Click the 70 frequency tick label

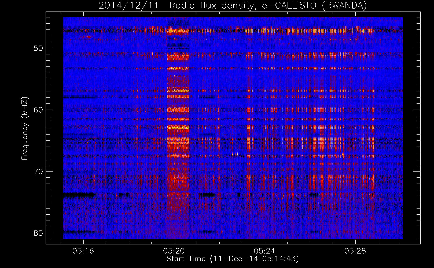tap(38, 172)
